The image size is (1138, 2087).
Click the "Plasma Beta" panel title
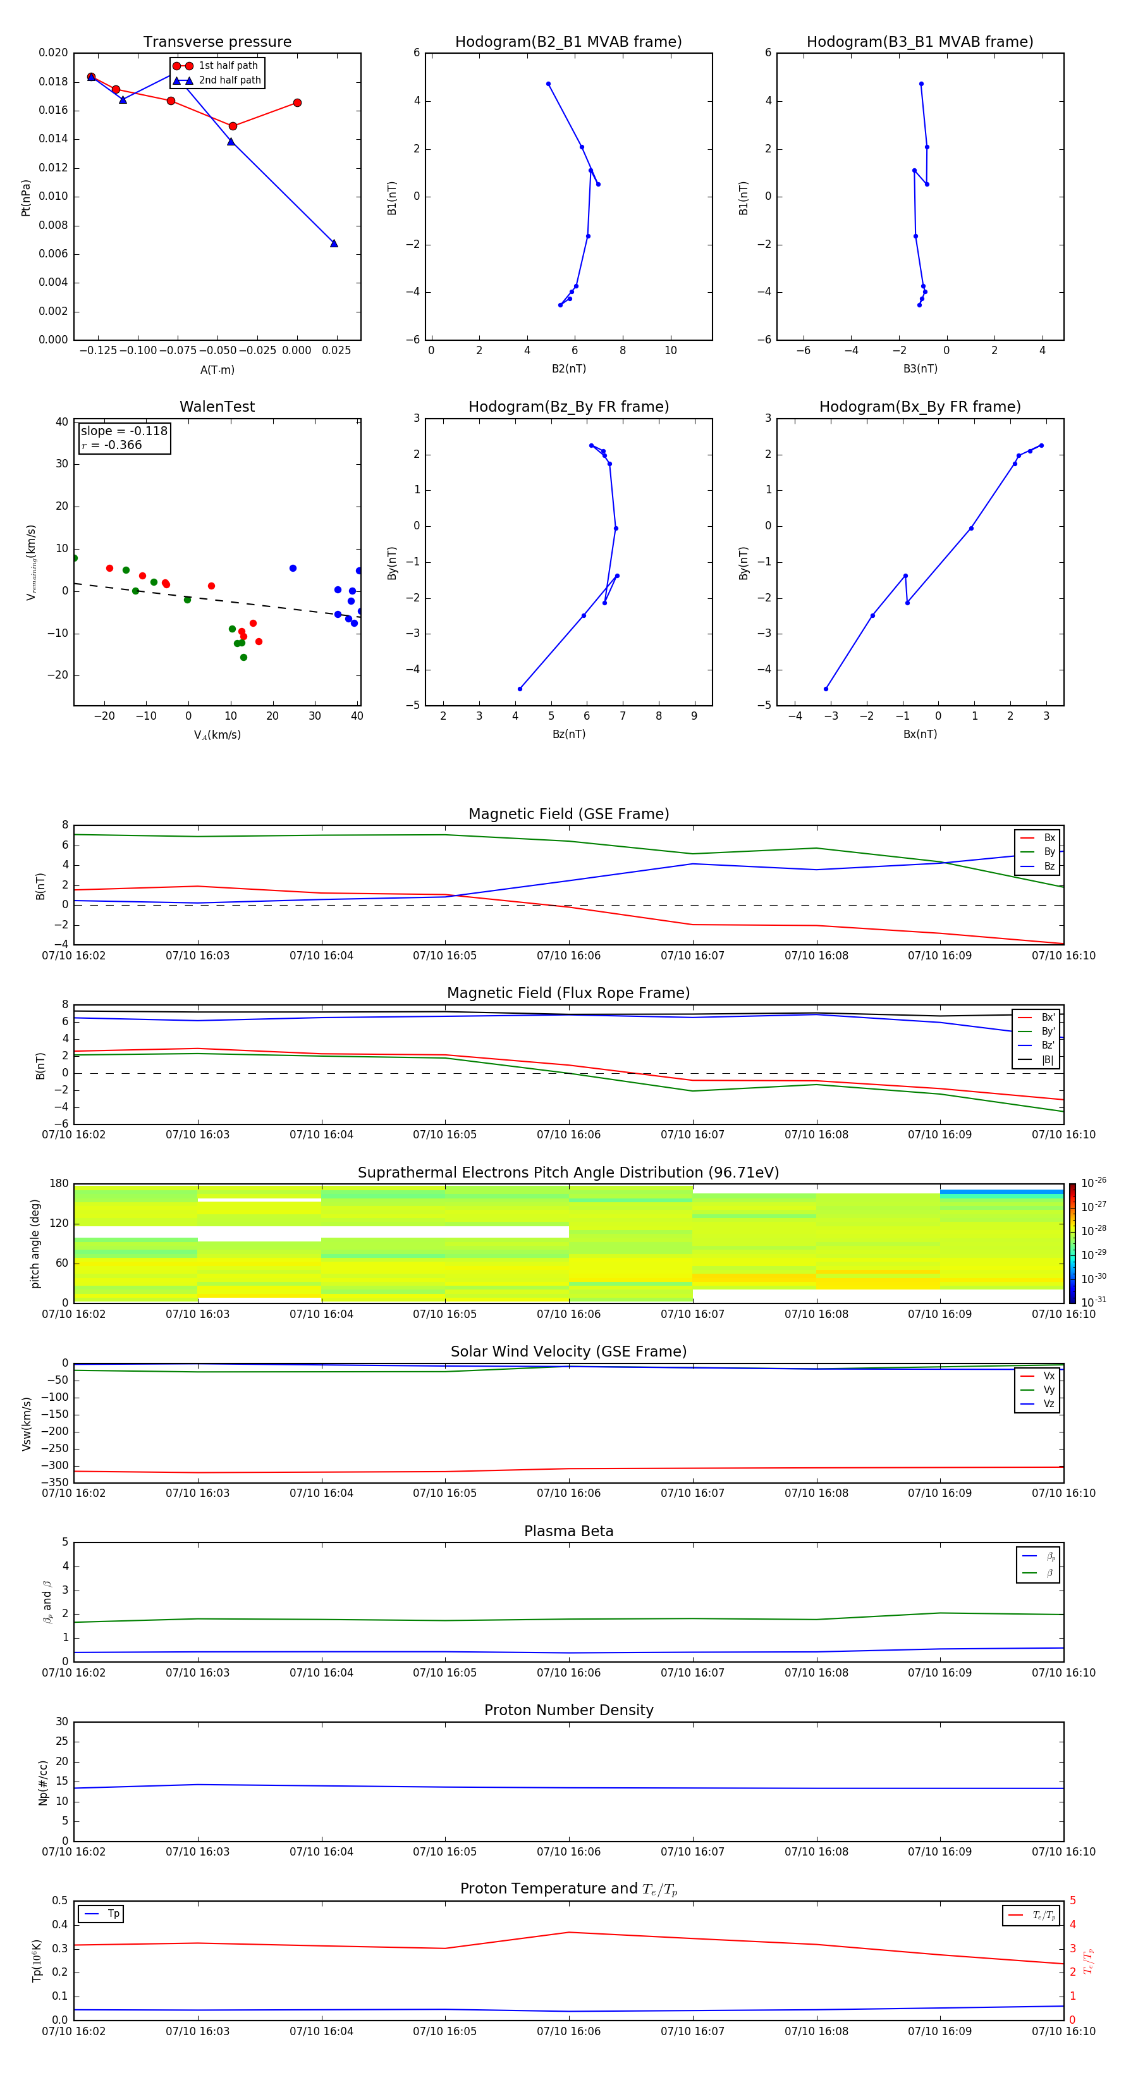pyautogui.click(x=568, y=1531)
